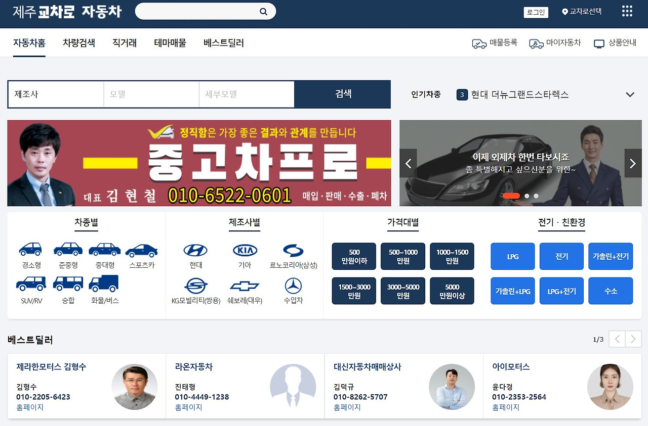Image resolution: width=648 pixels, height=426 pixels.
Task: Open the 모델 model dropdown
Action: 151,94
